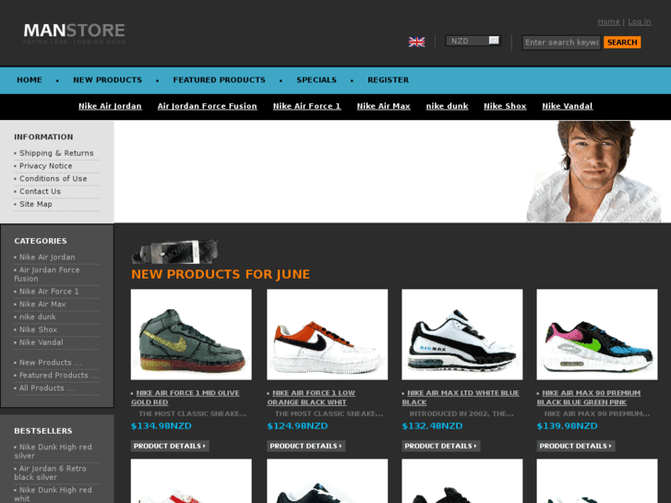Select Nike Vandal in black bar
Viewport: 671px width, 503px height.
pyautogui.click(x=567, y=106)
